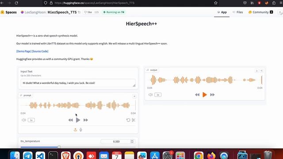The height and width of the screenshot is (159, 283).
Task: Rewind the output audio
Action: (x=197, y=95)
